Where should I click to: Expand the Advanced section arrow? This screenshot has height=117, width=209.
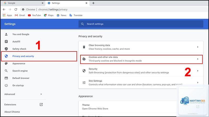tap(41, 94)
